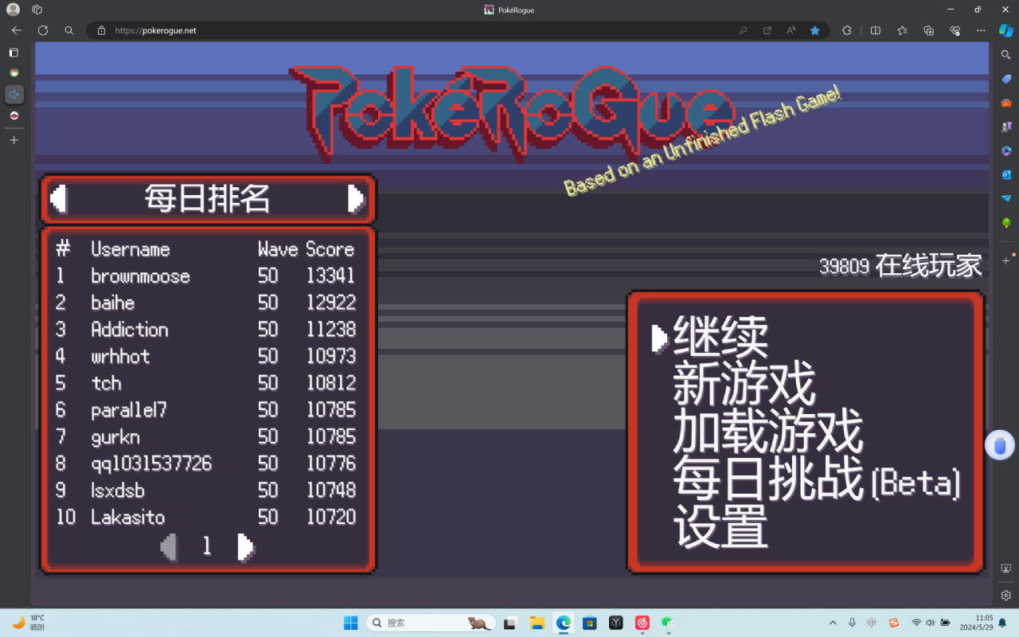Open the paper plane Drop icon
Screen dimensions: 1019x637
tap(1006, 198)
